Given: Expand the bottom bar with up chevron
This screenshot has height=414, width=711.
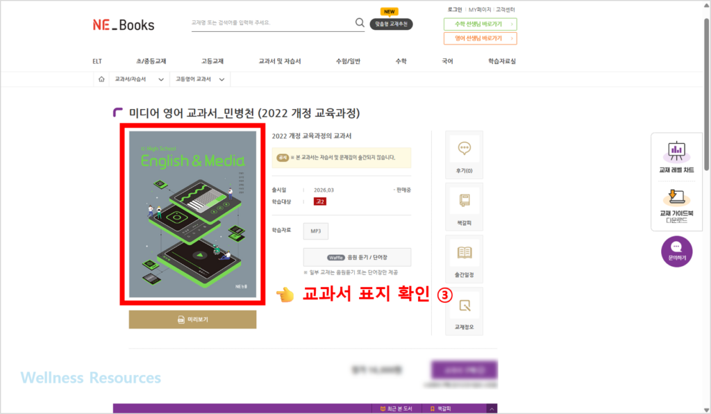Looking at the screenshot, I should coord(492,409).
